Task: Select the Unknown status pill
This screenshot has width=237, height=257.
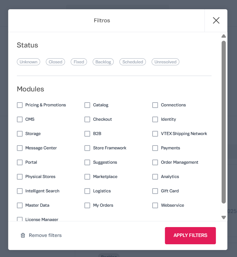Action: click(x=28, y=62)
